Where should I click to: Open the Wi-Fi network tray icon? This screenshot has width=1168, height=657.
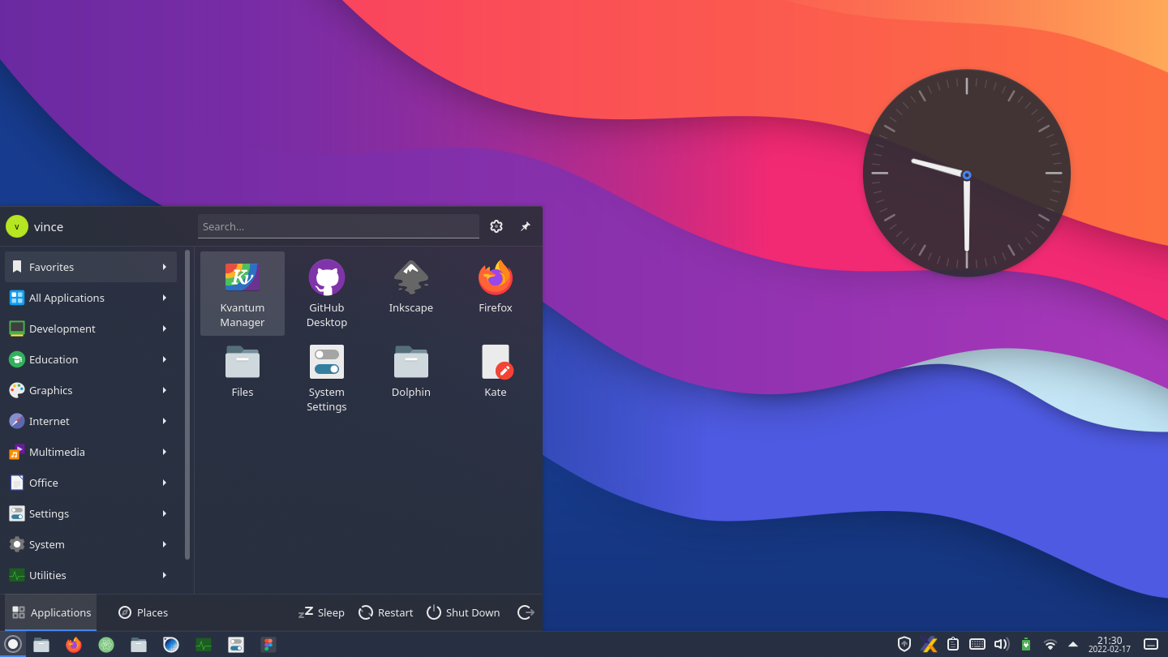tap(1050, 644)
